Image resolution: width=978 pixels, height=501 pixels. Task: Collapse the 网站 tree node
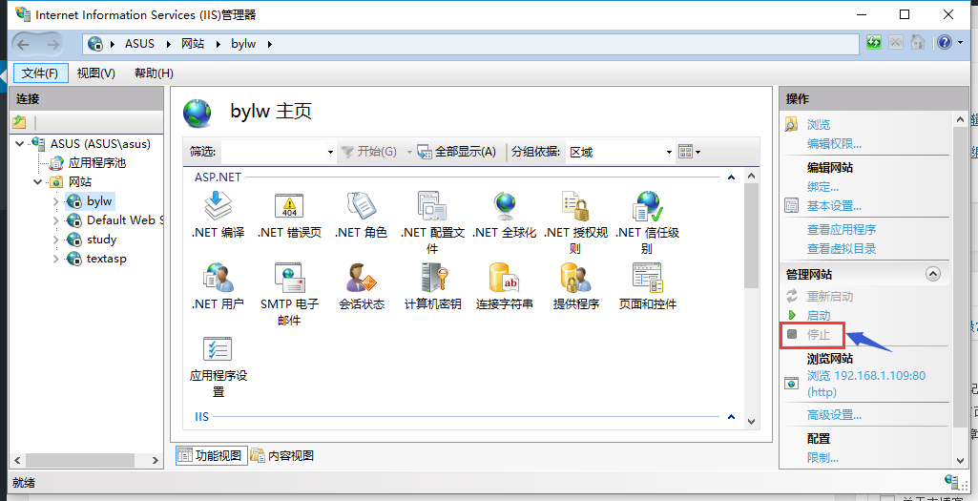[x=37, y=182]
